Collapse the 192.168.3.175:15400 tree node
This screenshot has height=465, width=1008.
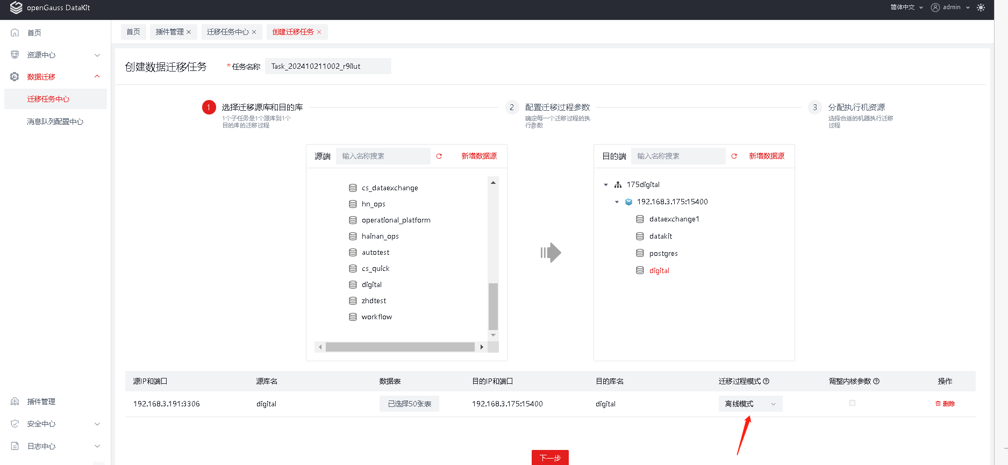[617, 202]
